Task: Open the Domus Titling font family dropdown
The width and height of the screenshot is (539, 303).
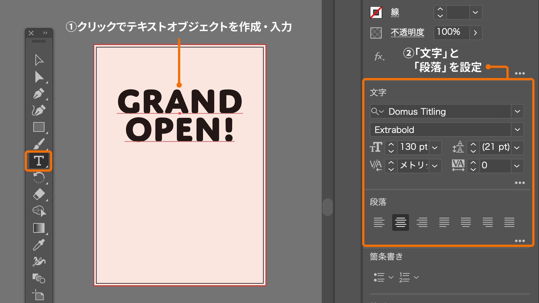Action: [x=517, y=112]
